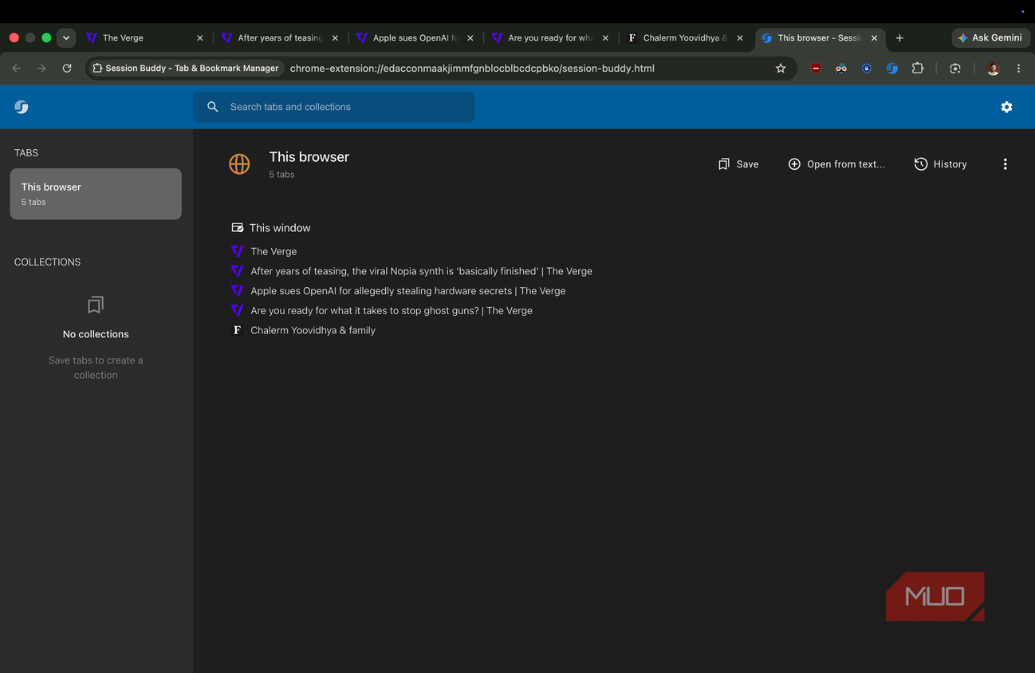1035x673 pixels.
Task: Click the search magnifier icon
Action: 213,107
